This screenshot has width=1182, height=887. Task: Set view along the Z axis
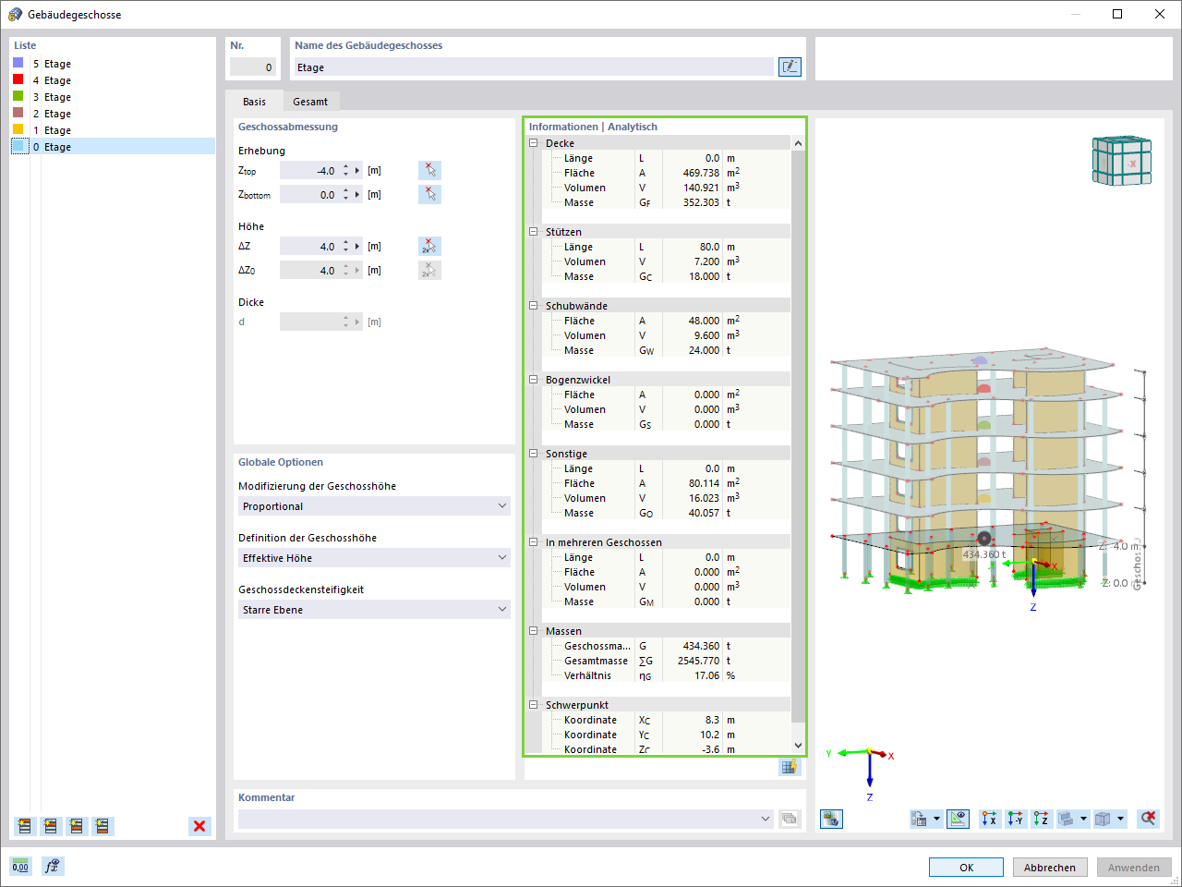(x=1042, y=819)
